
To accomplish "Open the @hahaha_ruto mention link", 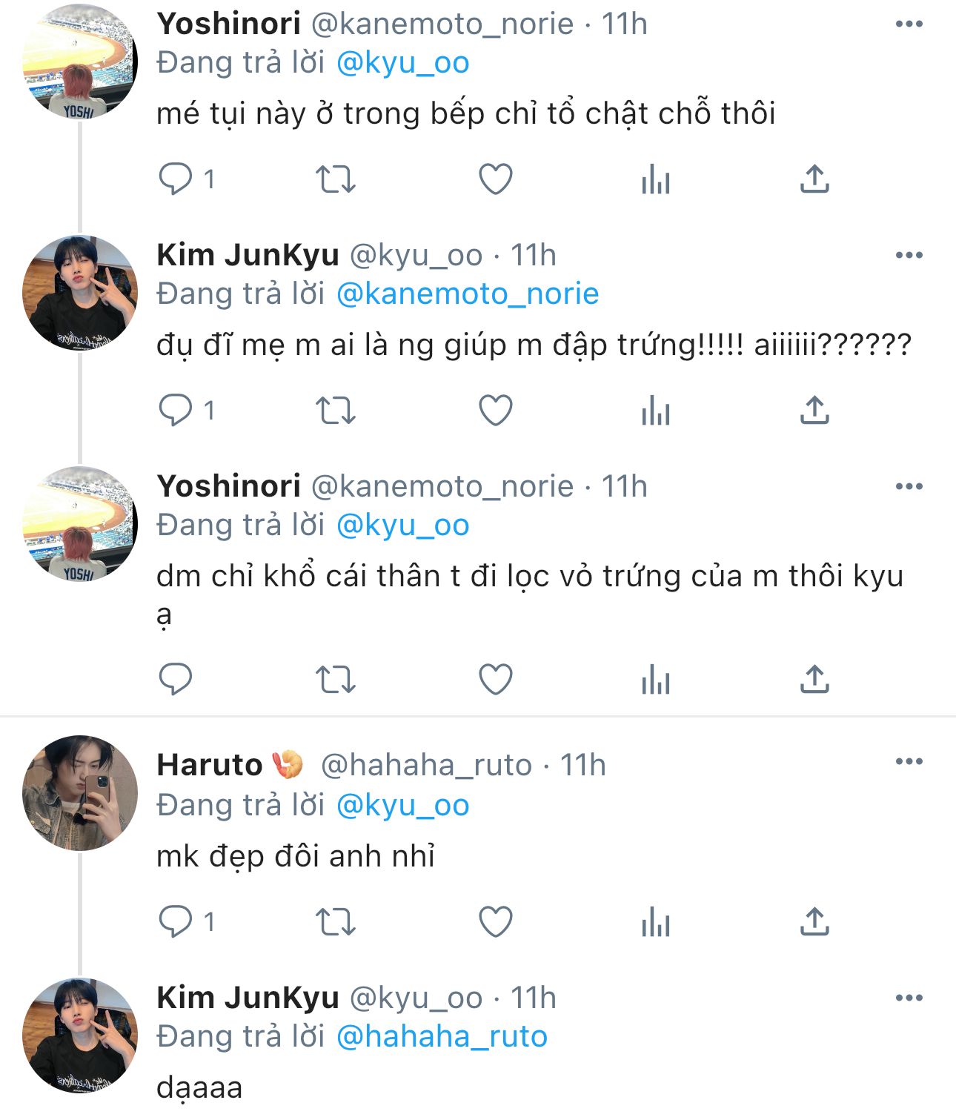I will click(x=441, y=1036).
